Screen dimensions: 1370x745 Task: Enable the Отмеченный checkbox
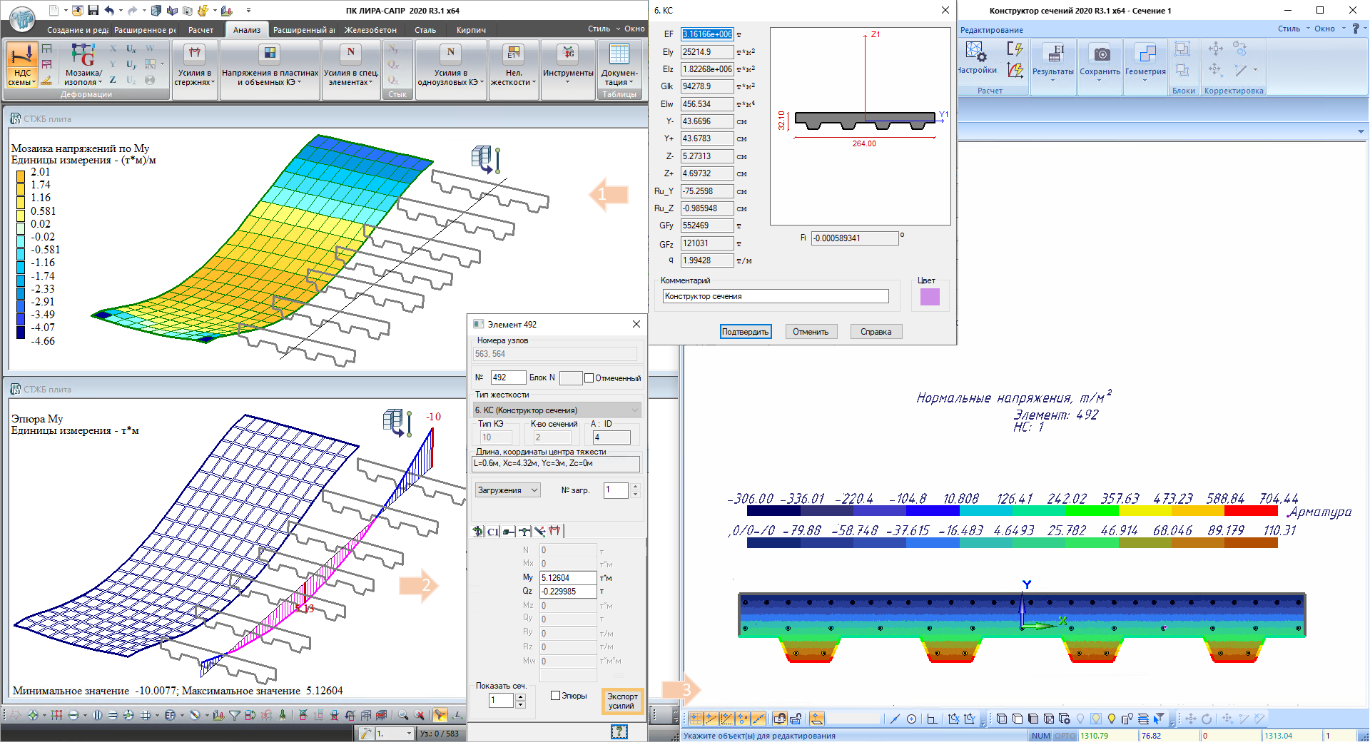(x=589, y=378)
